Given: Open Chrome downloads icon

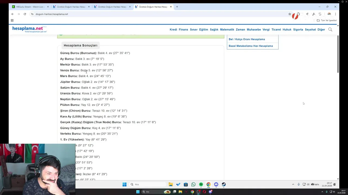Looking at the screenshot, I should [x=313, y=14].
